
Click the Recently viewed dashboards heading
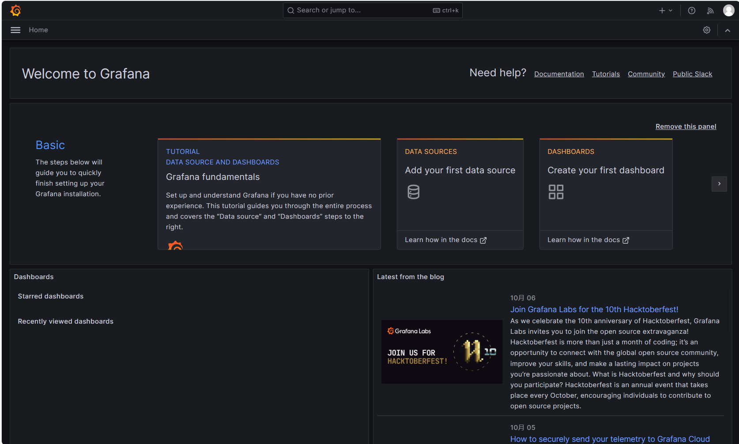click(x=66, y=321)
